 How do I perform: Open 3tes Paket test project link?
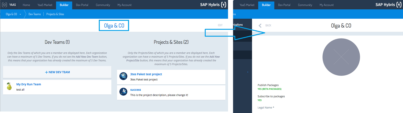146,74
